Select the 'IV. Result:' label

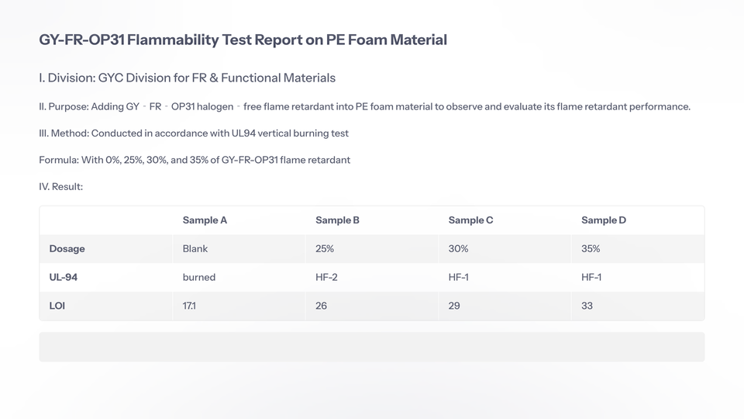60,187
